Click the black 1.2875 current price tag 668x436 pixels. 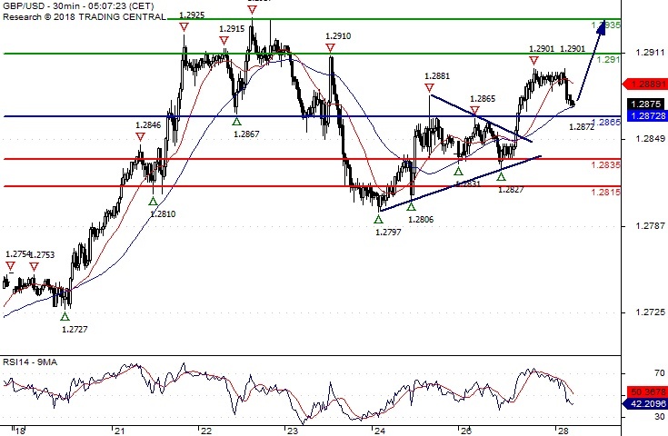[647, 104]
